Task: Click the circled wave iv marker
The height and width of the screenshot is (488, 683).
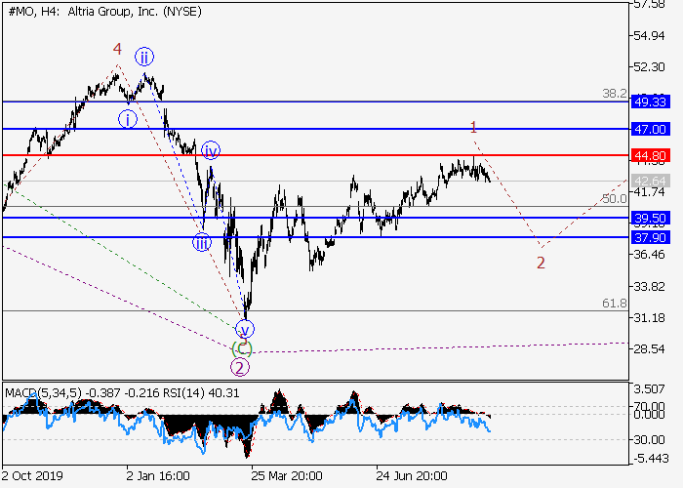Action: (x=211, y=150)
